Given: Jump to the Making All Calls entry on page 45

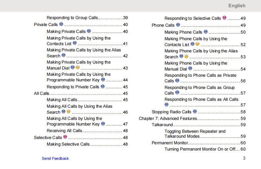Looking at the screenshot, I should coord(62,99).
